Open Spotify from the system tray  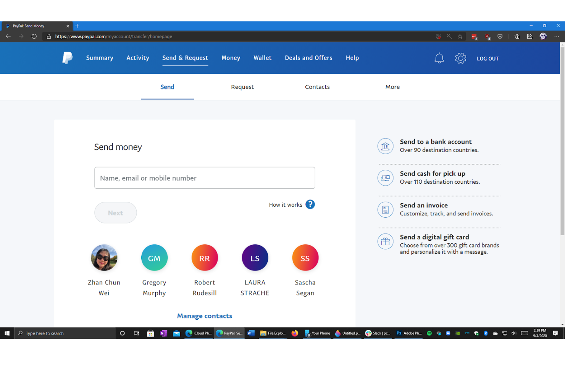[429, 333]
